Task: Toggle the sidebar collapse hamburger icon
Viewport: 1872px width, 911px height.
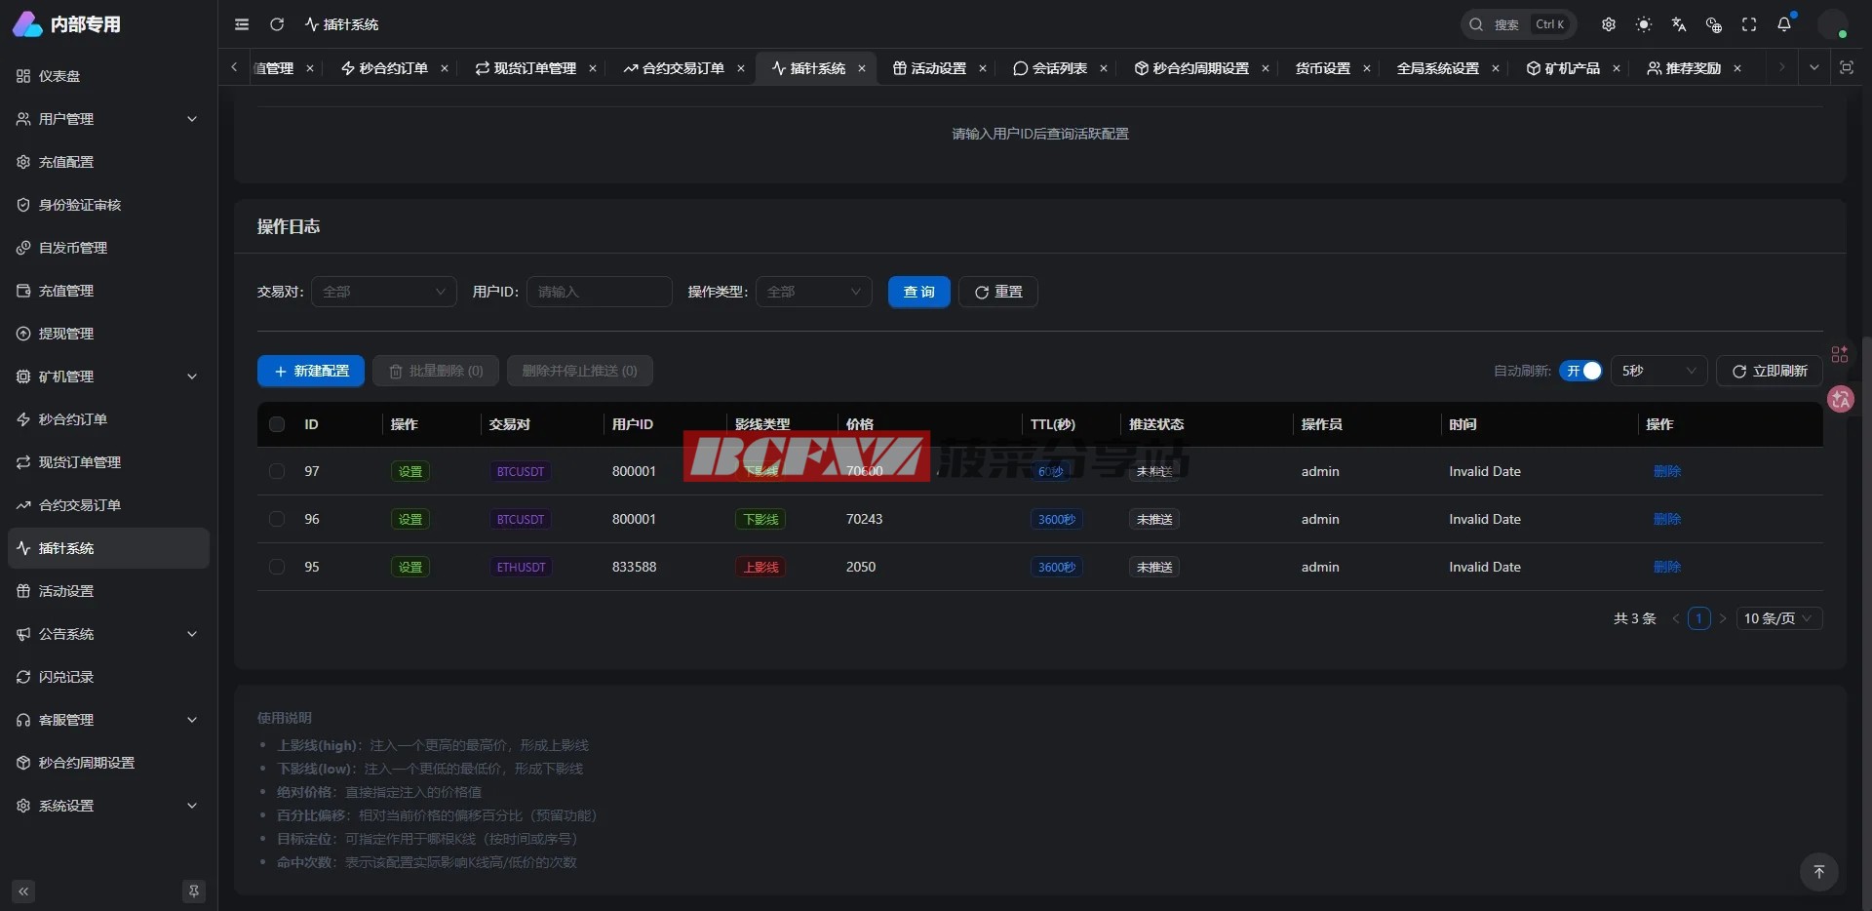Action: click(242, 24)
